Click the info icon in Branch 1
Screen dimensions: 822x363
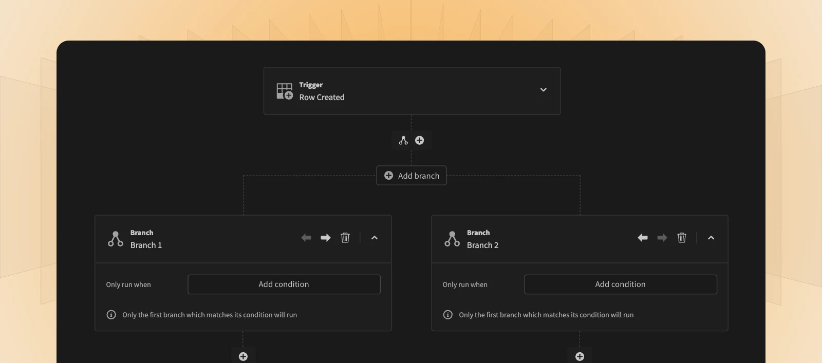(111, 315)
